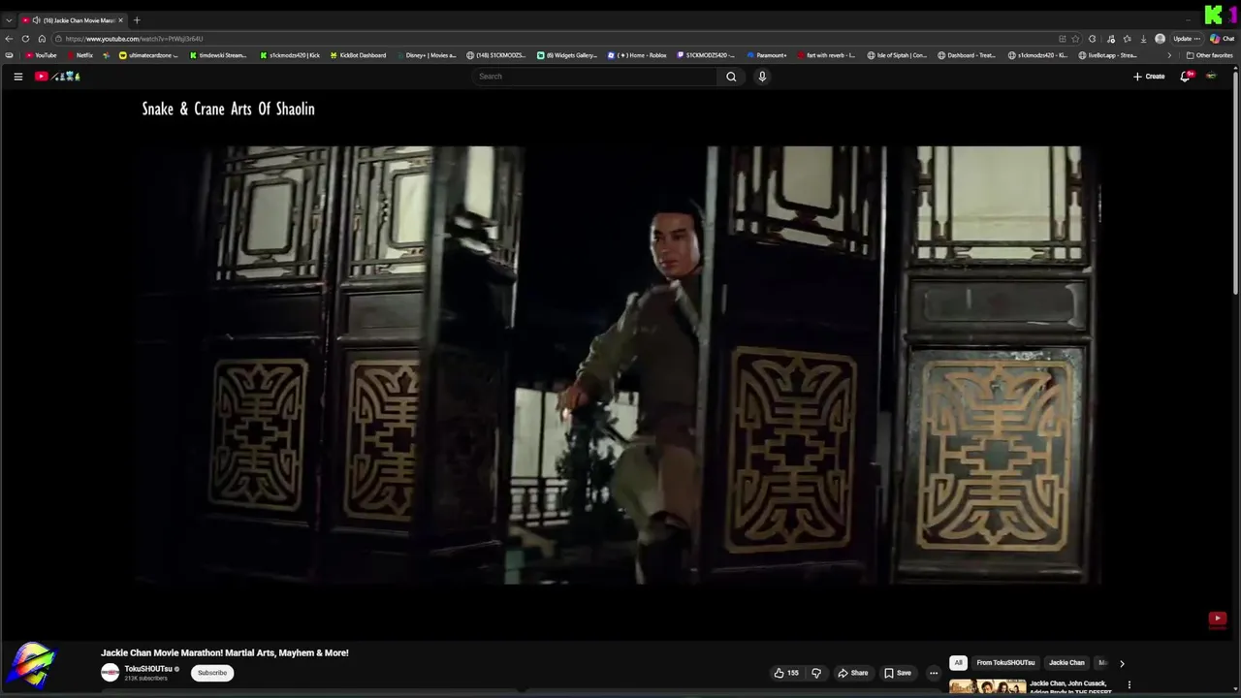1241x698 pixels.
Task: Go to the browser home page icon
Action: tap(42, 39)
